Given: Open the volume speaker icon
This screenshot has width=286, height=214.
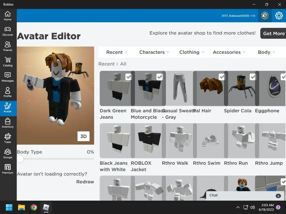Looking at the screenshot, I should point(252,207).
